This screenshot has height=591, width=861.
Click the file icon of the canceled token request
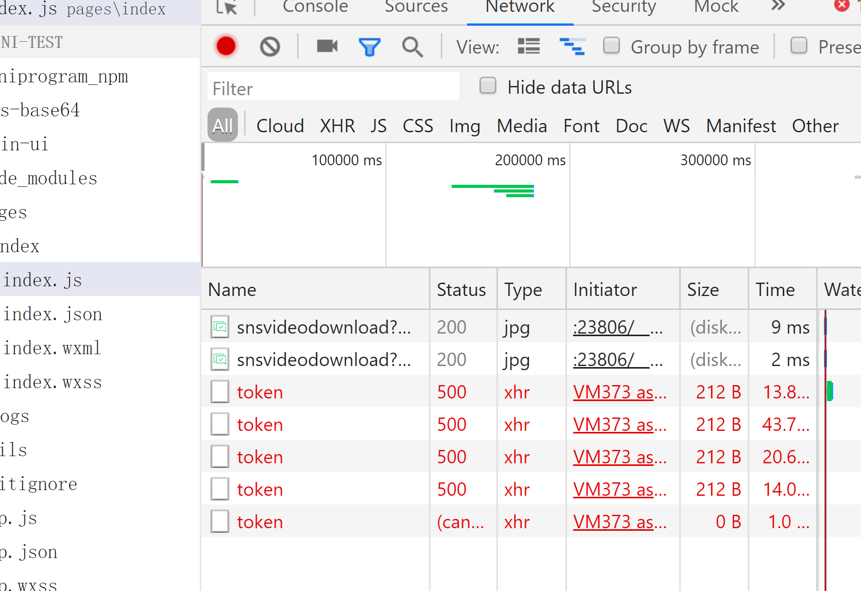coord(220,522)
